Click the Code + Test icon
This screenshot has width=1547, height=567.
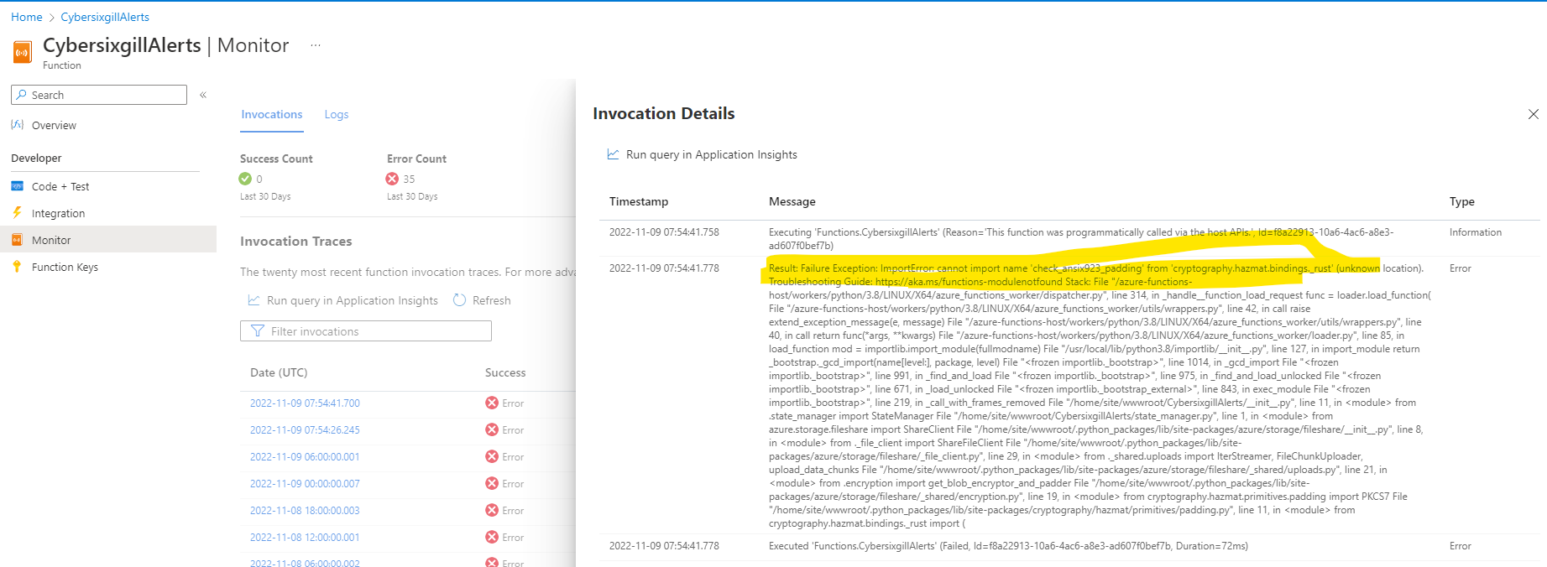click(x=17, y=186)
